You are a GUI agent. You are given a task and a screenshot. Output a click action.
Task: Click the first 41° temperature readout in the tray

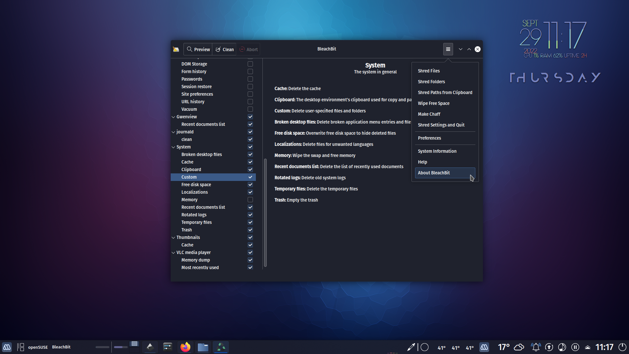pos(442,348)
